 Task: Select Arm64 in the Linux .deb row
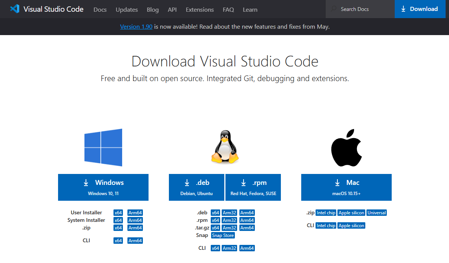tap(247, 212)
